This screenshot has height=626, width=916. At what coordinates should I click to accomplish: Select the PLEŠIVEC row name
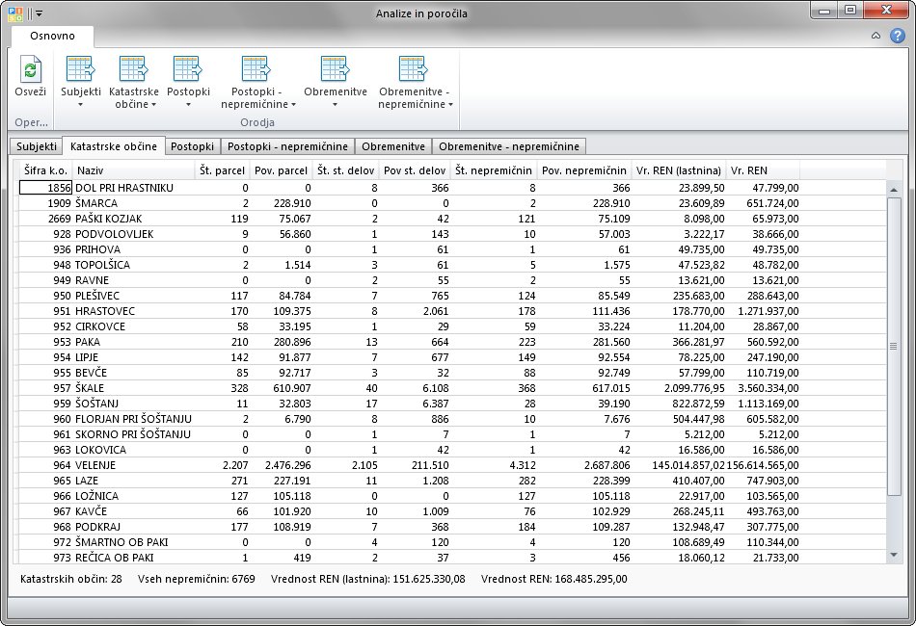pyautogui.click(x=97, y=296)
